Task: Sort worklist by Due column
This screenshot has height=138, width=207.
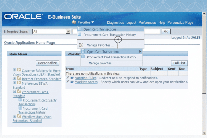Action: [182, 69]
